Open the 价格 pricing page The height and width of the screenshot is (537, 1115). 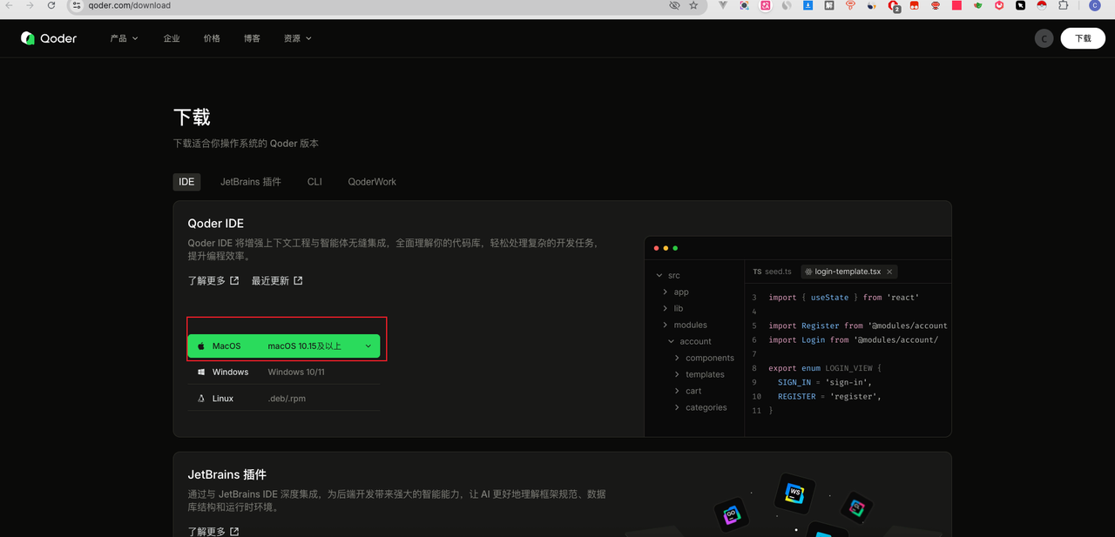[x=212, y=38]
